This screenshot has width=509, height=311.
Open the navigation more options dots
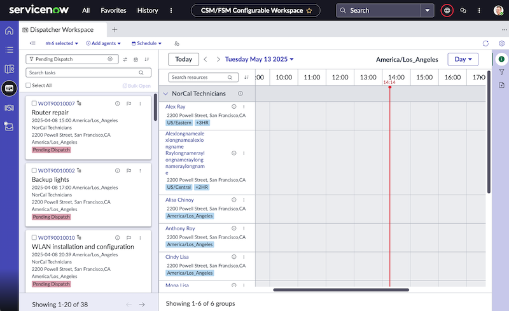[x=171, y=11]
